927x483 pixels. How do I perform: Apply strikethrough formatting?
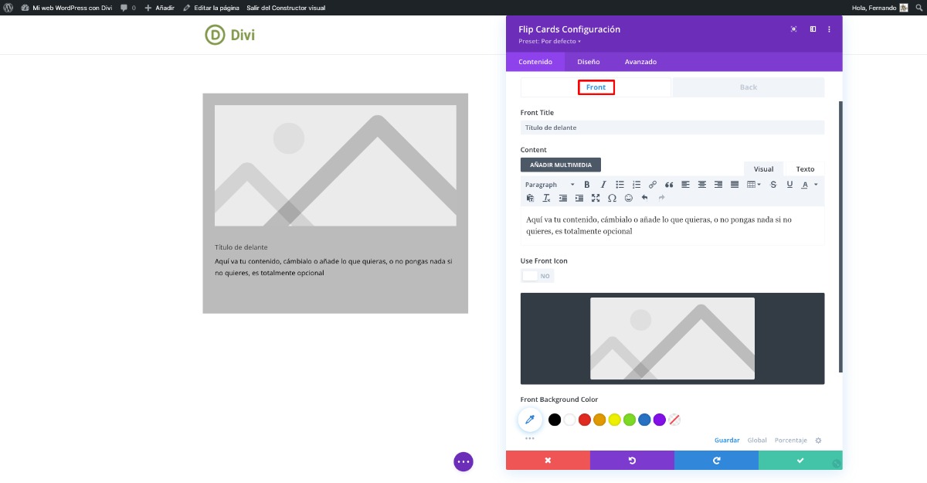[x=773, y=185]
